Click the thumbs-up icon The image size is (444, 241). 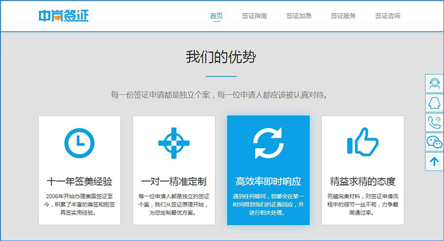pos(363,143)
